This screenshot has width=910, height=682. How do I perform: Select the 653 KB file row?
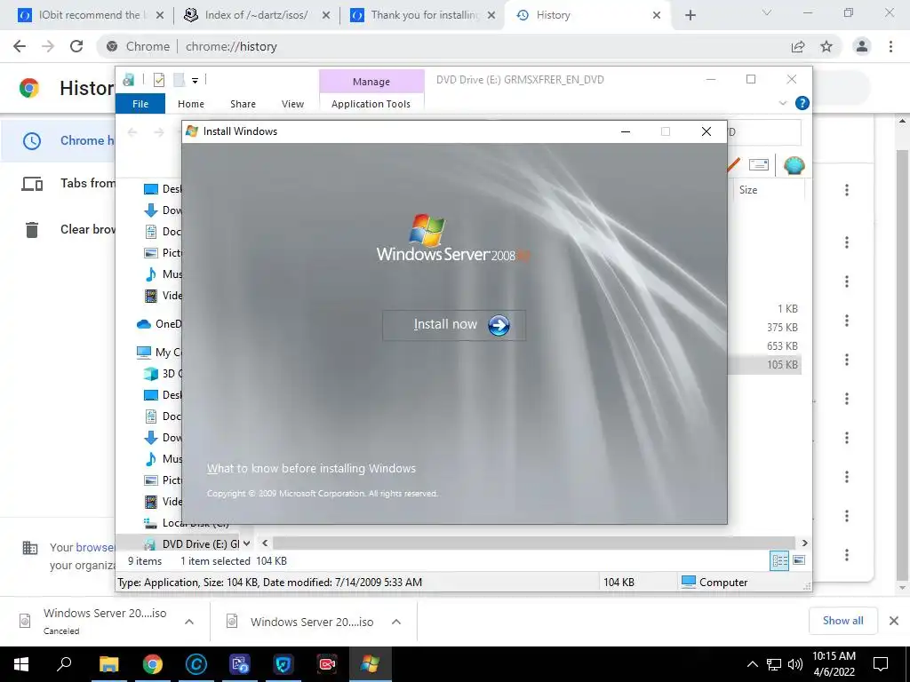764,345
